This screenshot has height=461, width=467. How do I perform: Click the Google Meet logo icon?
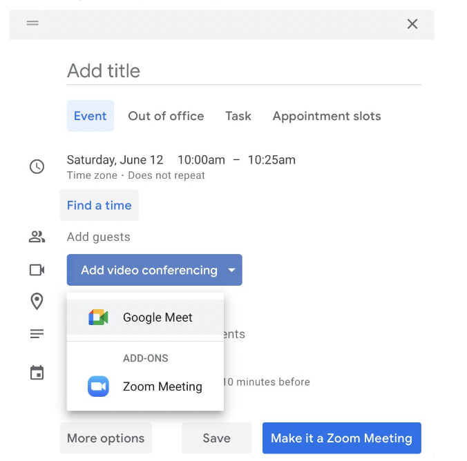(x=98, y=317)
